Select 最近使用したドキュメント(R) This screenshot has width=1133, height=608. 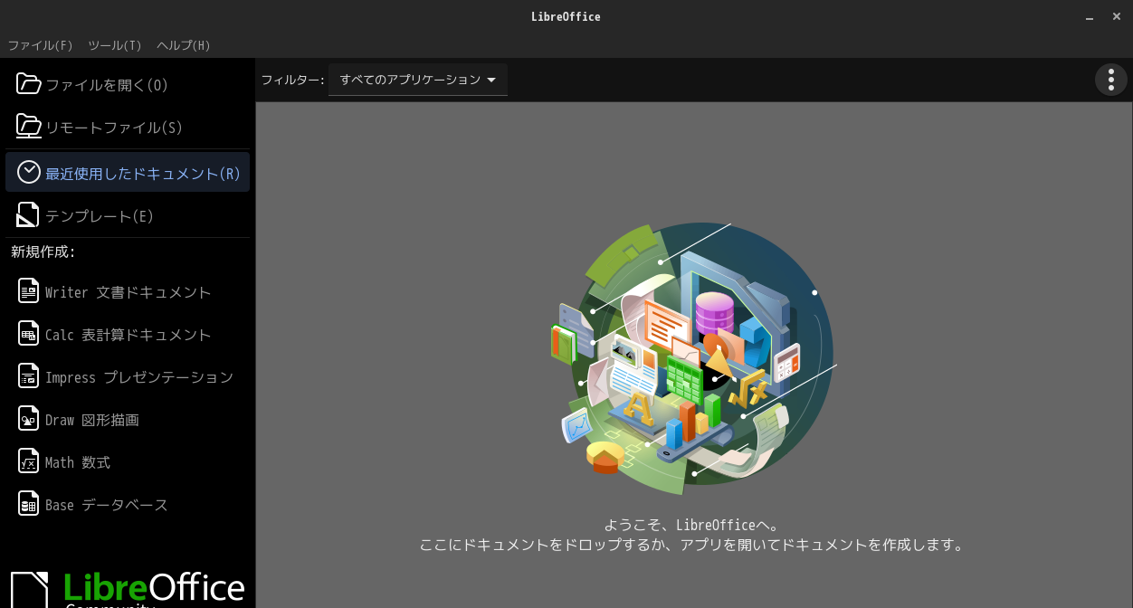pos(128,172)
